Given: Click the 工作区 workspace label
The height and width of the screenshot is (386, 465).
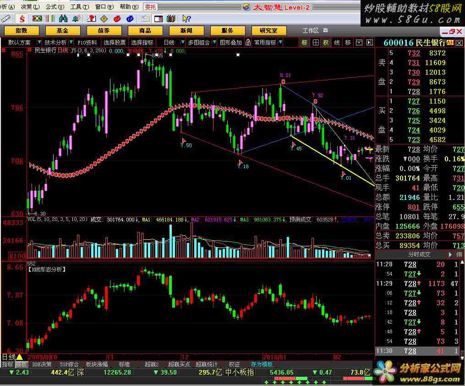Looking at the screenshot, I should [310, 31].
